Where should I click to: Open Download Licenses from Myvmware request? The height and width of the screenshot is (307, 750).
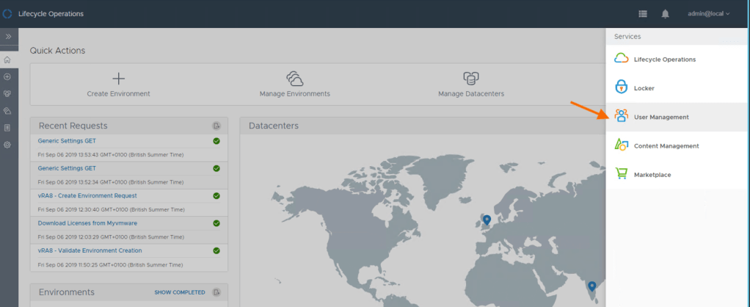[90, 223]
